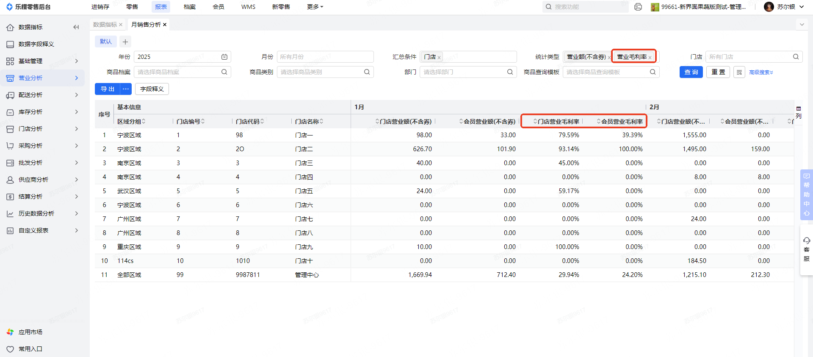
Task: Select the 报表 top menu
Action: 161,7
